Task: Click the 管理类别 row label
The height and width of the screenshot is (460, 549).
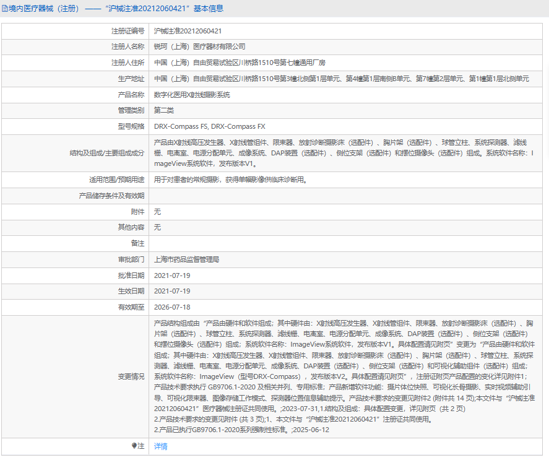Action: click(131, 110)
